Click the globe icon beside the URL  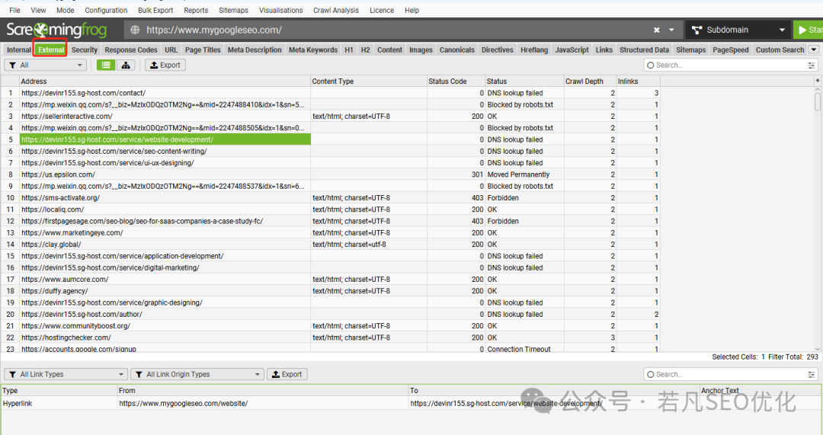135,30
